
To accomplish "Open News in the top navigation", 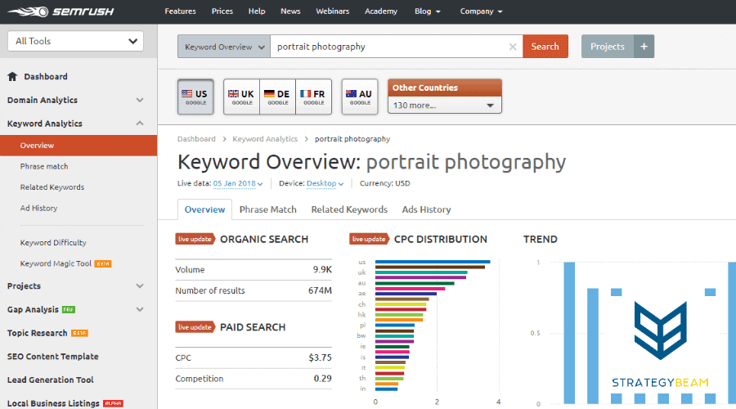I will 290,11.
